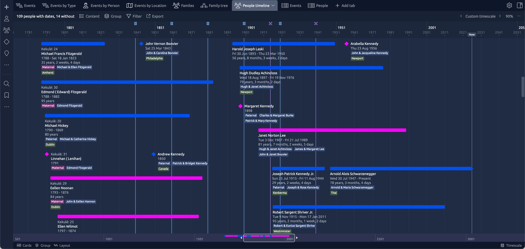525x249 pixels.
Task: Open the Group dropdown in toolbar
Action: tap(113, 16)
